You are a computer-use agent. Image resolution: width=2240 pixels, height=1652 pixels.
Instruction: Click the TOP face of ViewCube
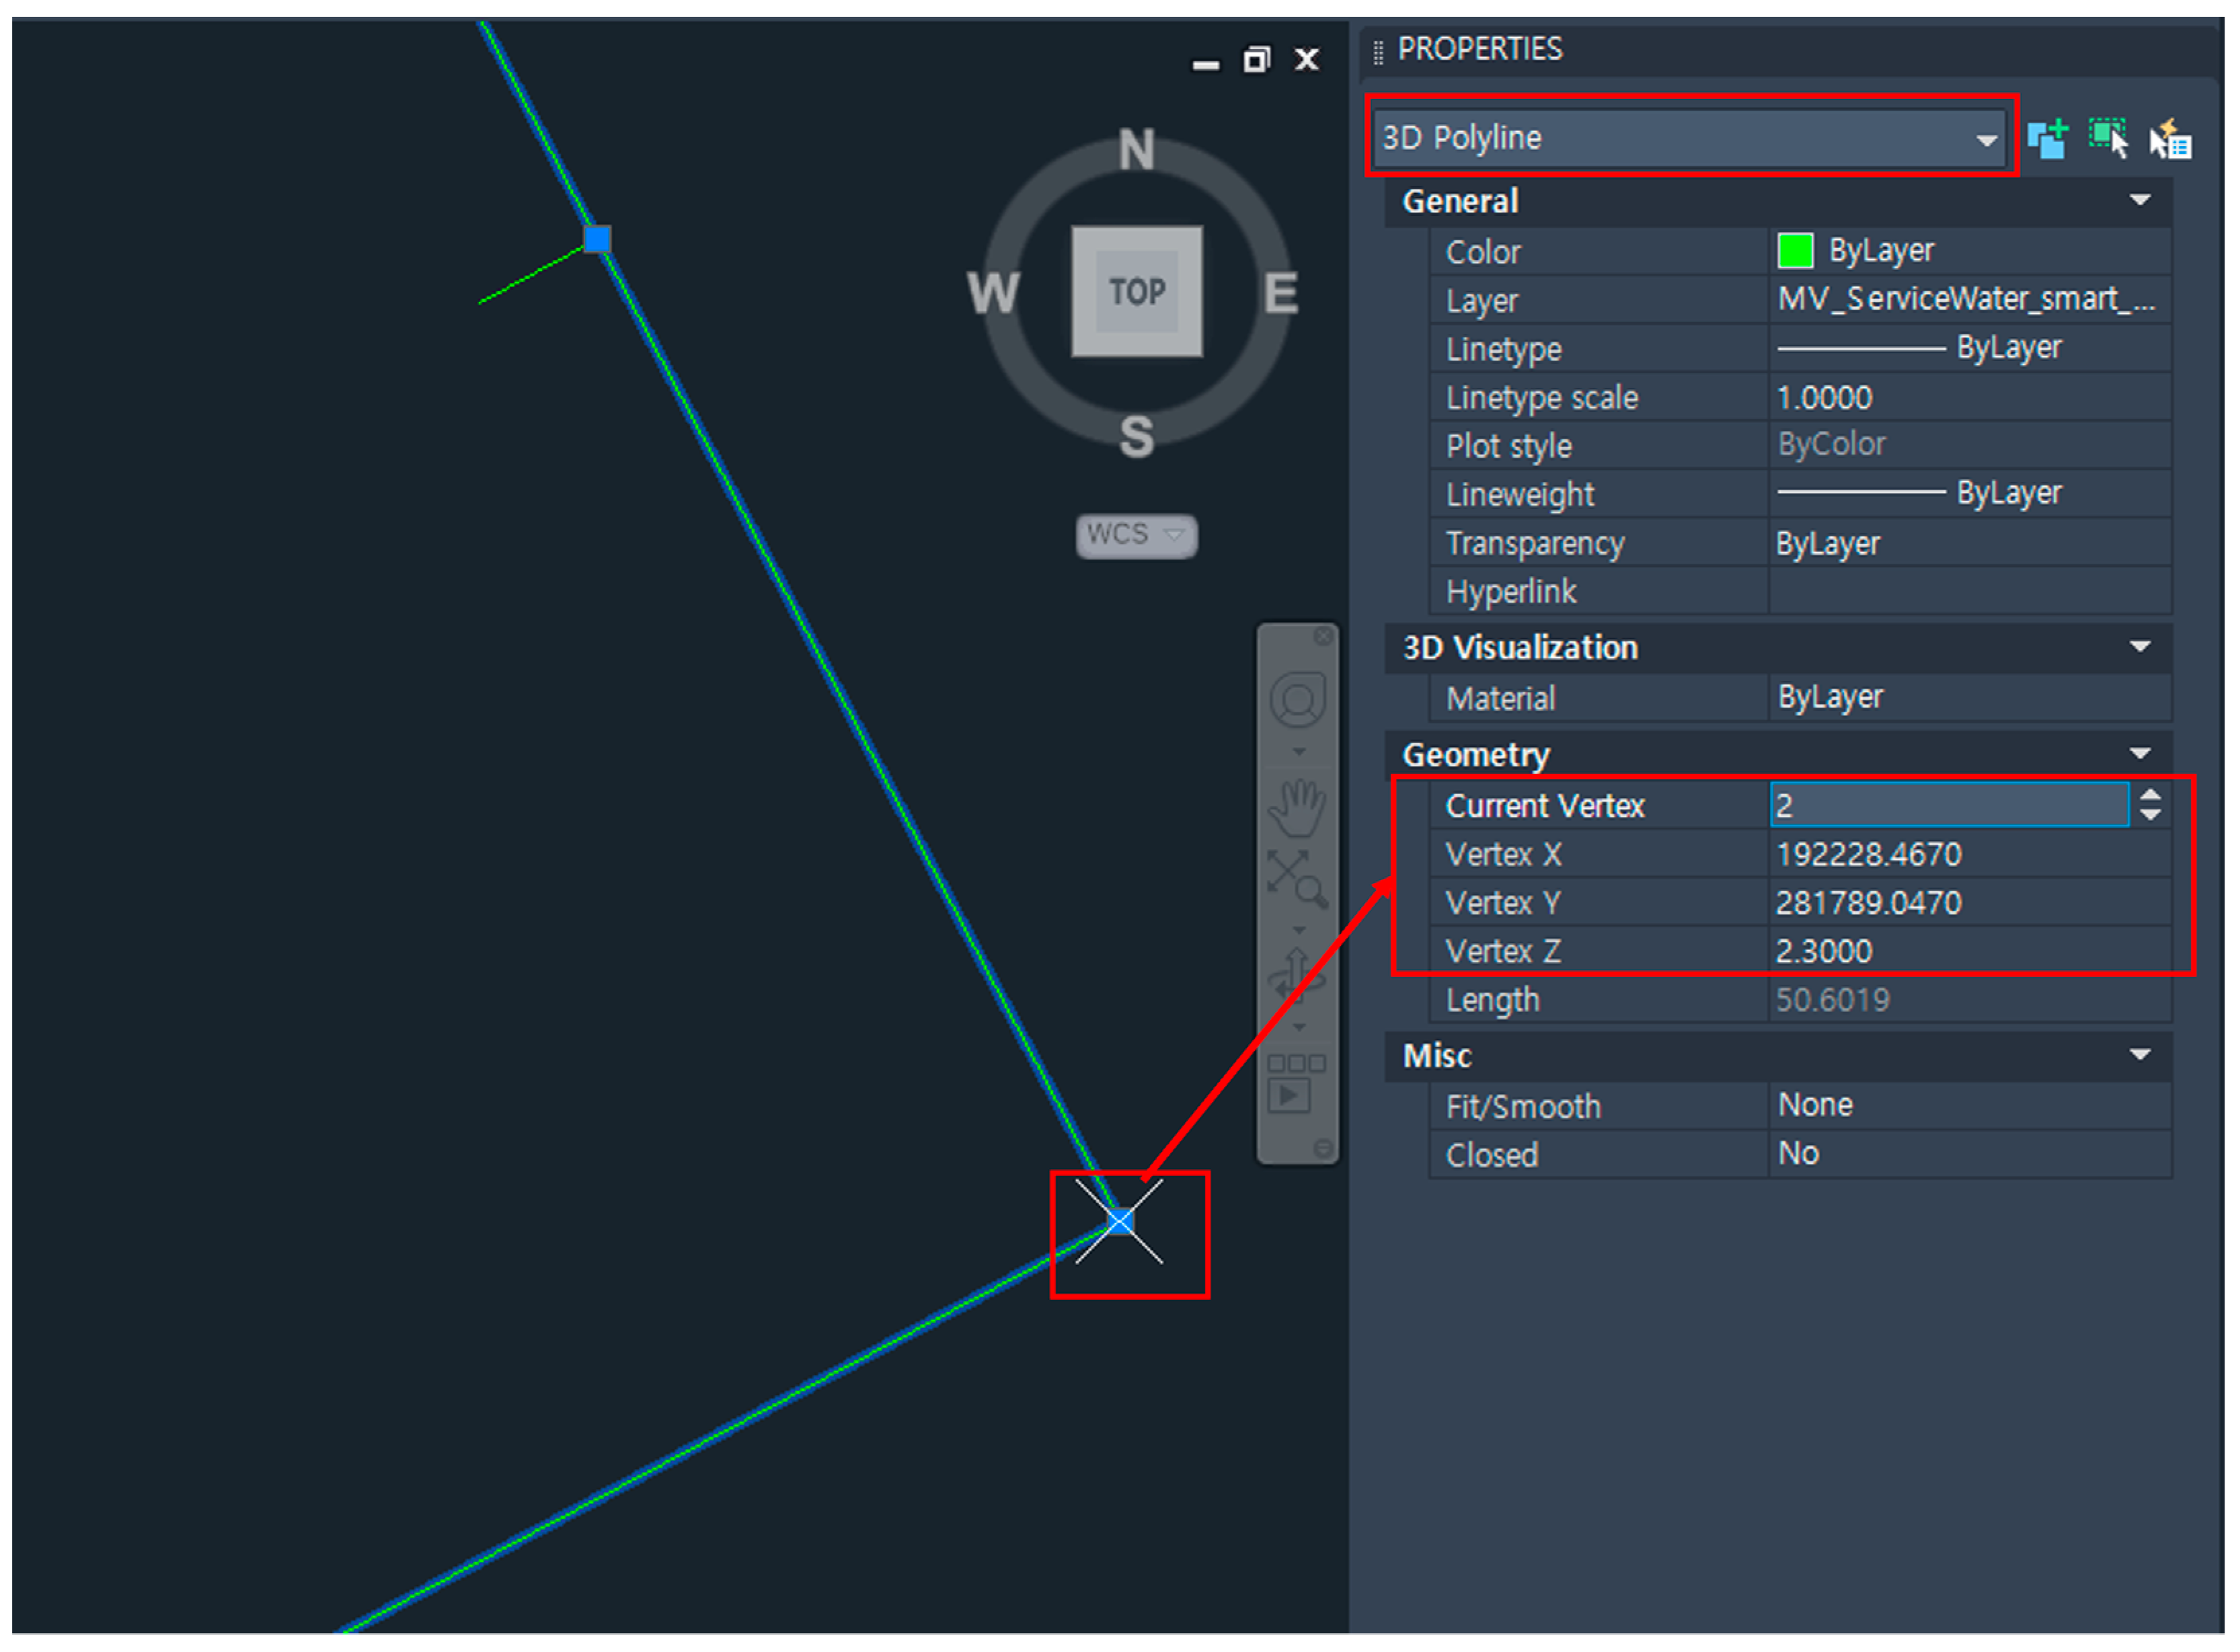1137,291
